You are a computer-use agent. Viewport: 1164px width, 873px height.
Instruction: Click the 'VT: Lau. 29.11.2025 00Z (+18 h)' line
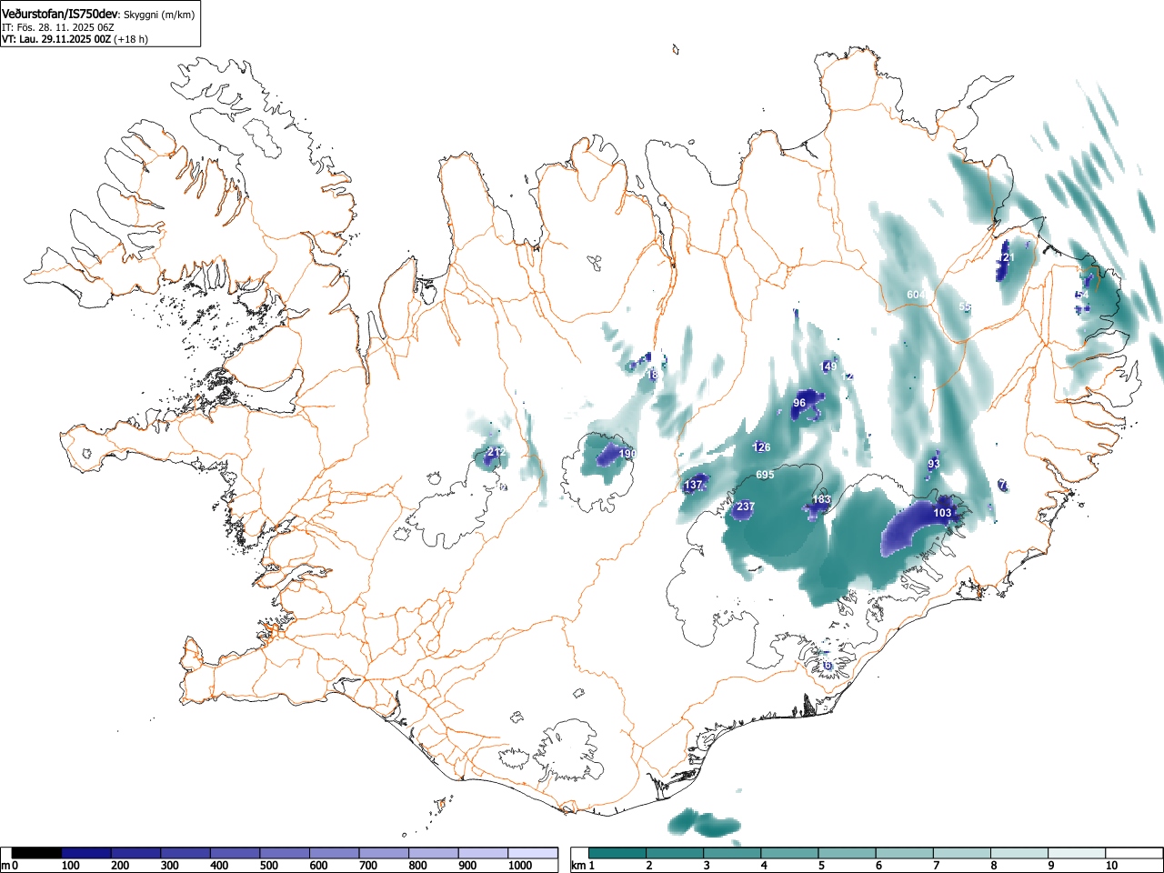[75, 39]
